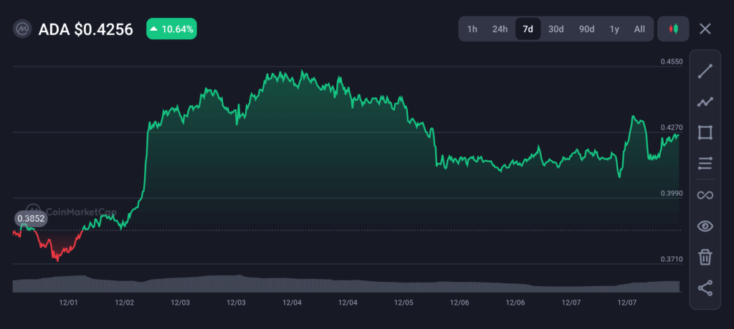Image resolution: width=734 pixels, height=329 pixels.
Task: Toggle drawings visibility with the eye icon
Action: (x=705, y=227)
